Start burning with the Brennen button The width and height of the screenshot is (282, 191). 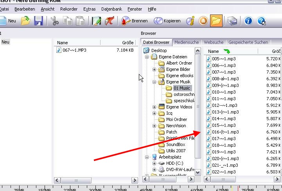point(135,21)
